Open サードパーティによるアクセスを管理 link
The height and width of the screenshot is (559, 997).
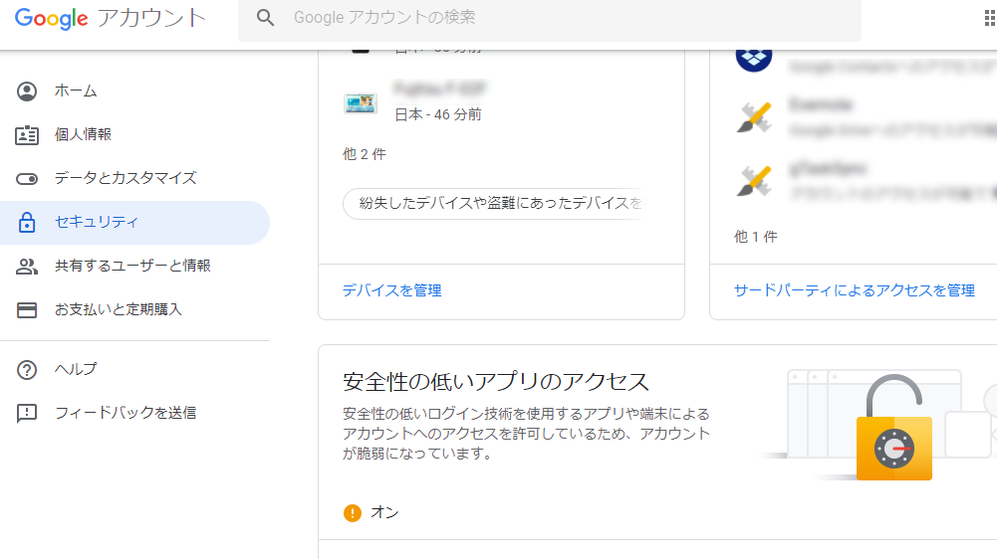pyautogui.click(x=854, y=290)
